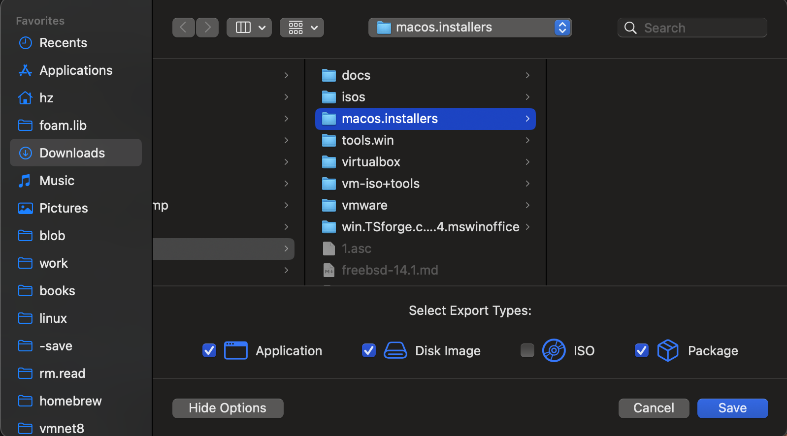This screenshot has width=787, height=436.
Task: Click the Application window icon
Action: click(x=235, y=350)
